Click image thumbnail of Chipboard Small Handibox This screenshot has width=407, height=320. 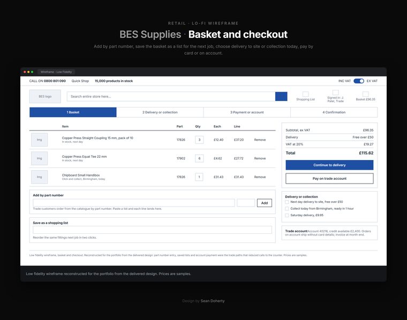pos(40,177)
